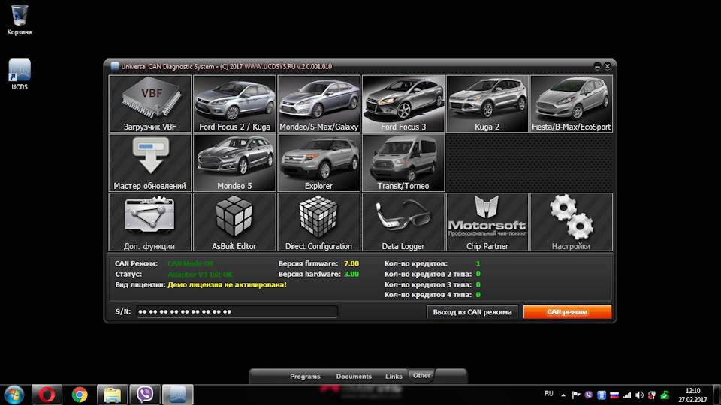
Task: Choose the Ford Focus 3 tile
Action: click(403, 103)
